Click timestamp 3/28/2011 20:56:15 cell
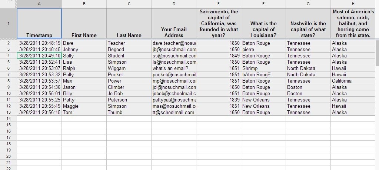The height and width of the screenshot is (170, 379). (39, 113)
